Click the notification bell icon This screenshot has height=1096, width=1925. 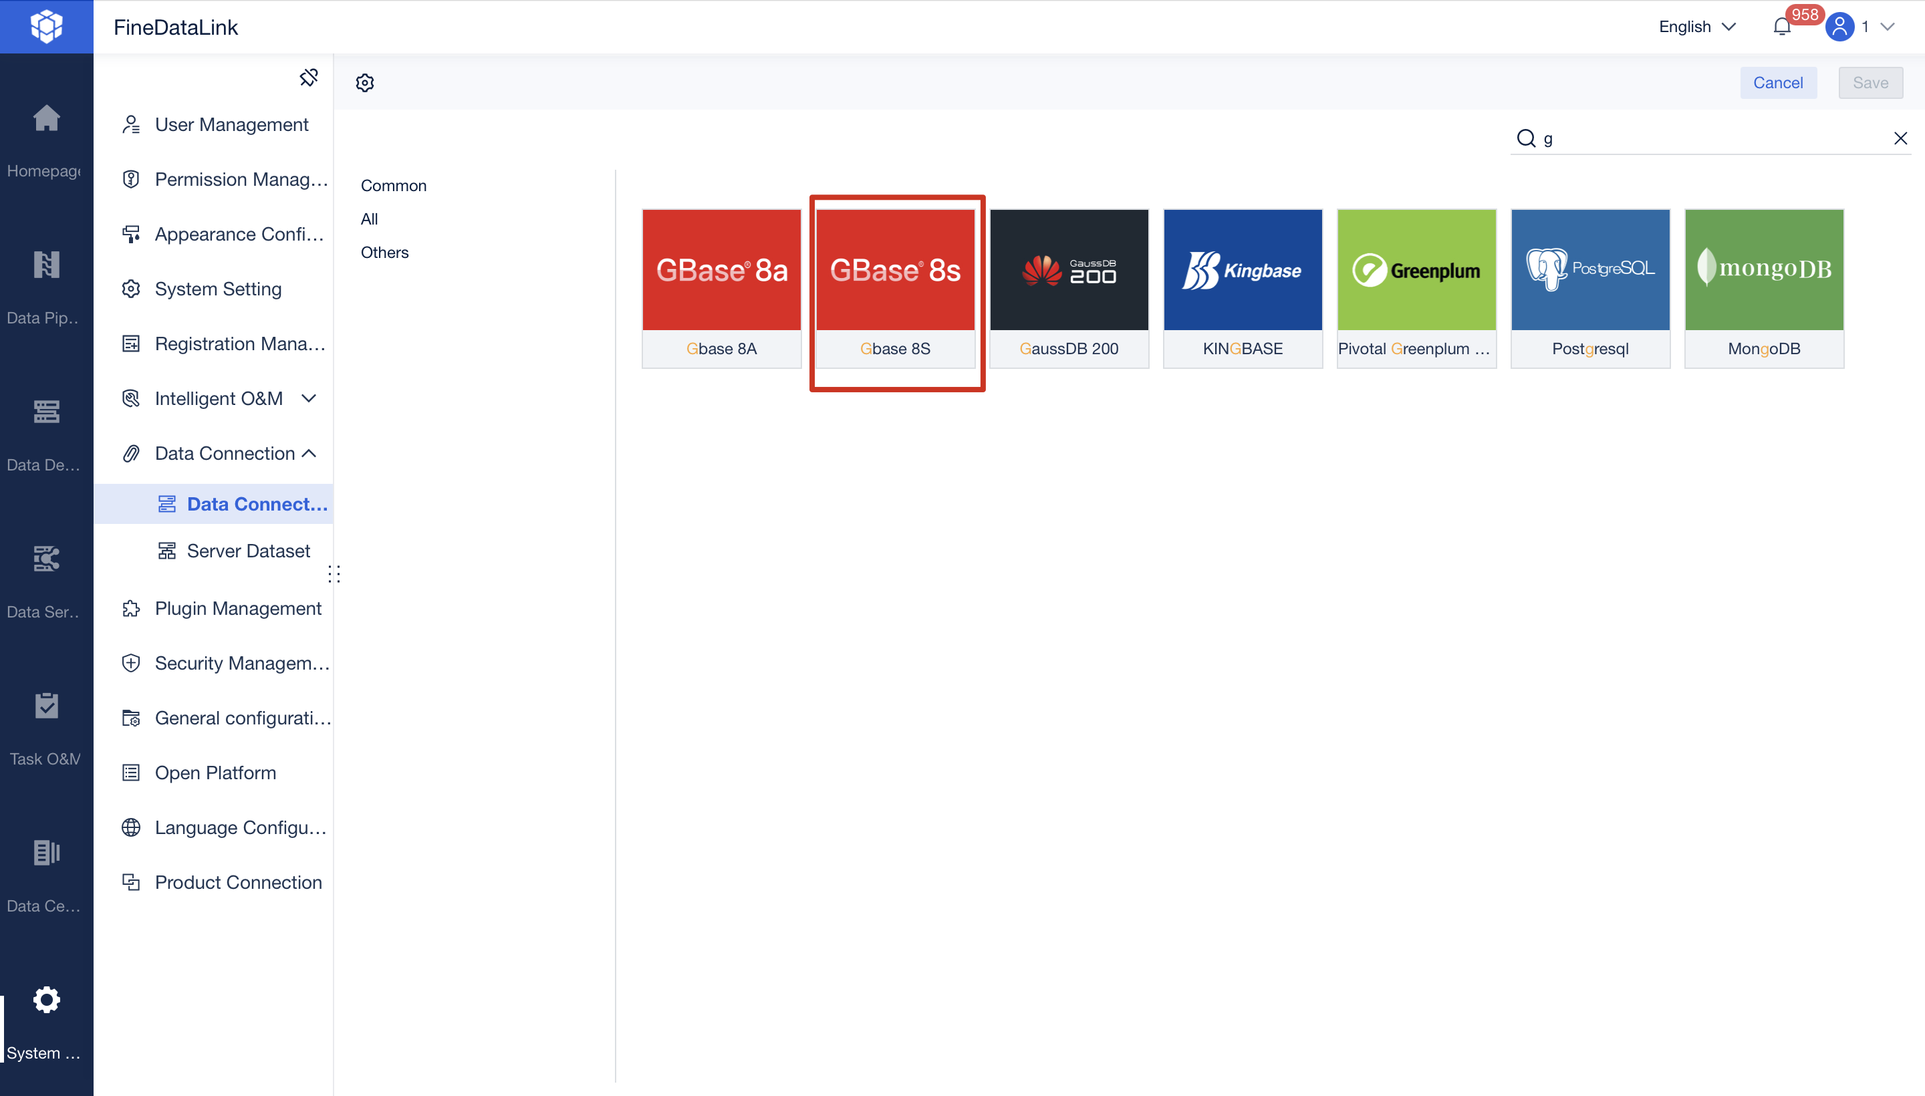[1781, 27]
